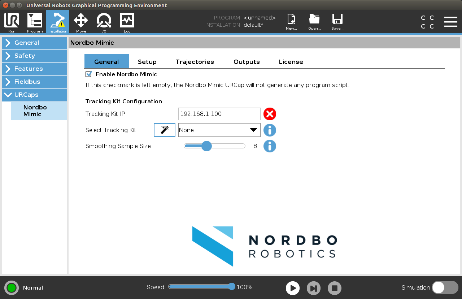Open the Program tab icon
Image resolution: width=462 pixels, height=299 pixels.
coord(35,22)
